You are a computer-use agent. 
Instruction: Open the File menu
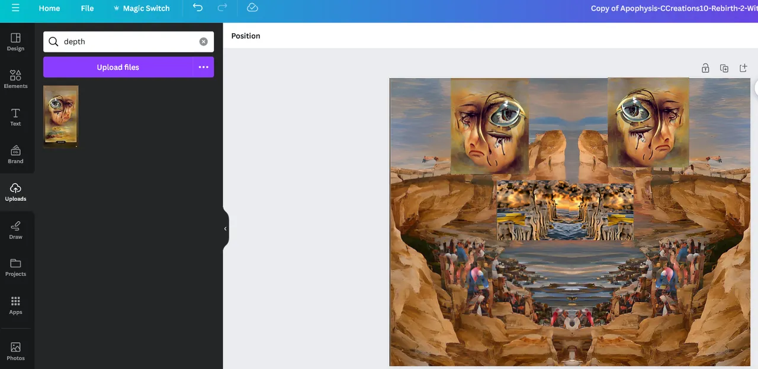tap(87, 8)
